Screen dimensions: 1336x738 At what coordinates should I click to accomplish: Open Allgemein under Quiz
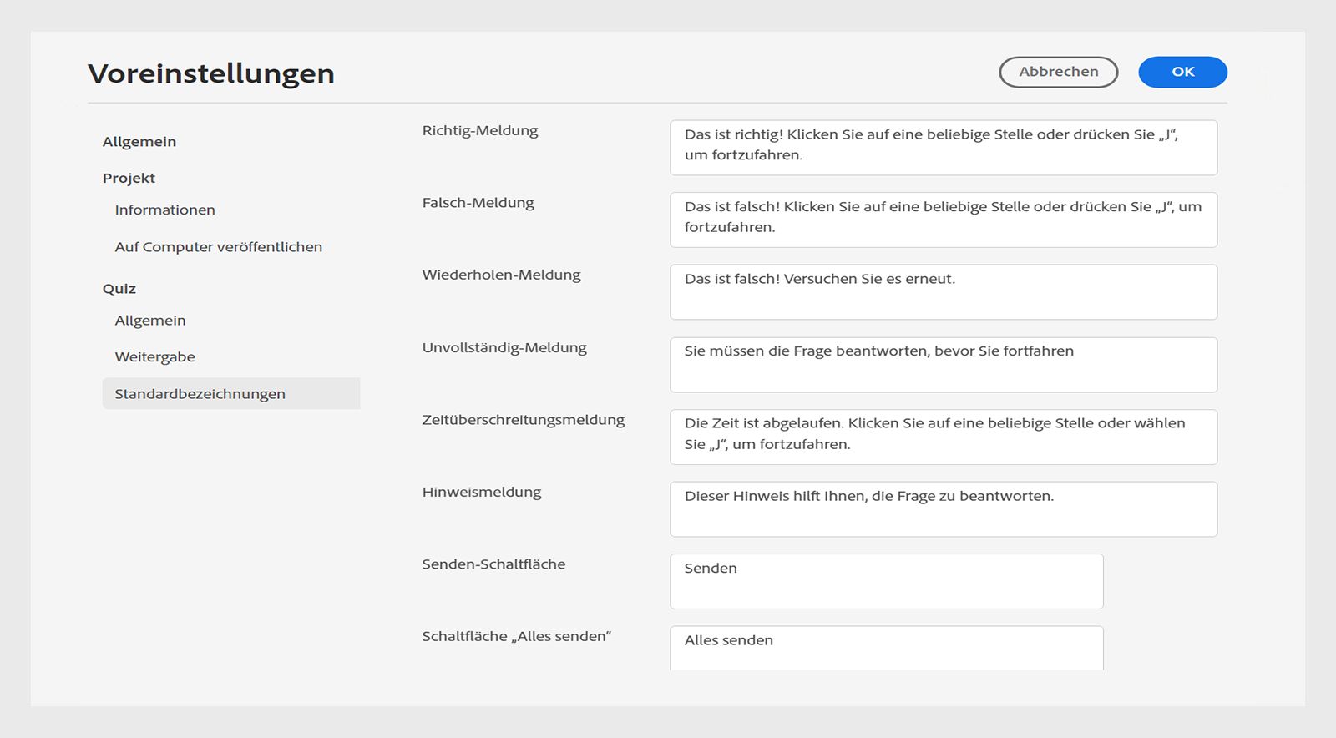coord(150,321)
